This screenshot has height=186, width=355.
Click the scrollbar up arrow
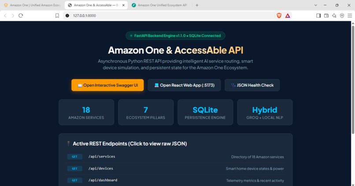coord(353,23)
